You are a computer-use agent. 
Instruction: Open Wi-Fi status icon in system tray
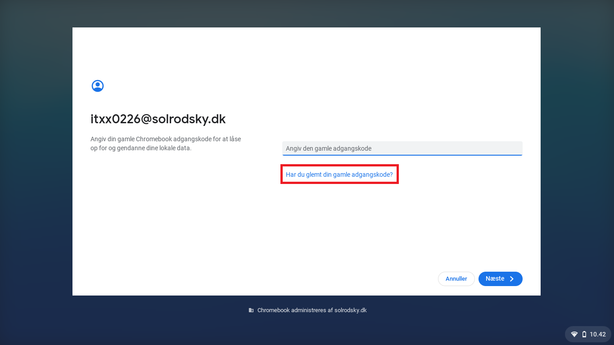(574, 334)
